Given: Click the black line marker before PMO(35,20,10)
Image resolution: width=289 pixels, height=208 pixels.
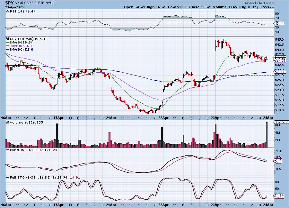Looking at the screenshot, I should (8, 150).
